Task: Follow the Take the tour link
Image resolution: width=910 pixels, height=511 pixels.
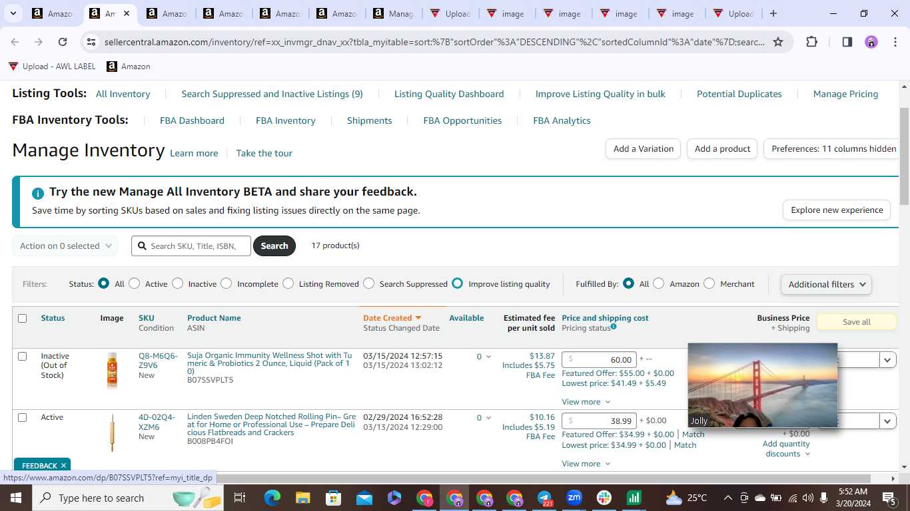Action: tap(264, 153)
